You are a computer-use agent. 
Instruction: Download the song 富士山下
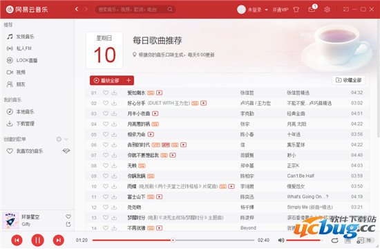point(114,197)
